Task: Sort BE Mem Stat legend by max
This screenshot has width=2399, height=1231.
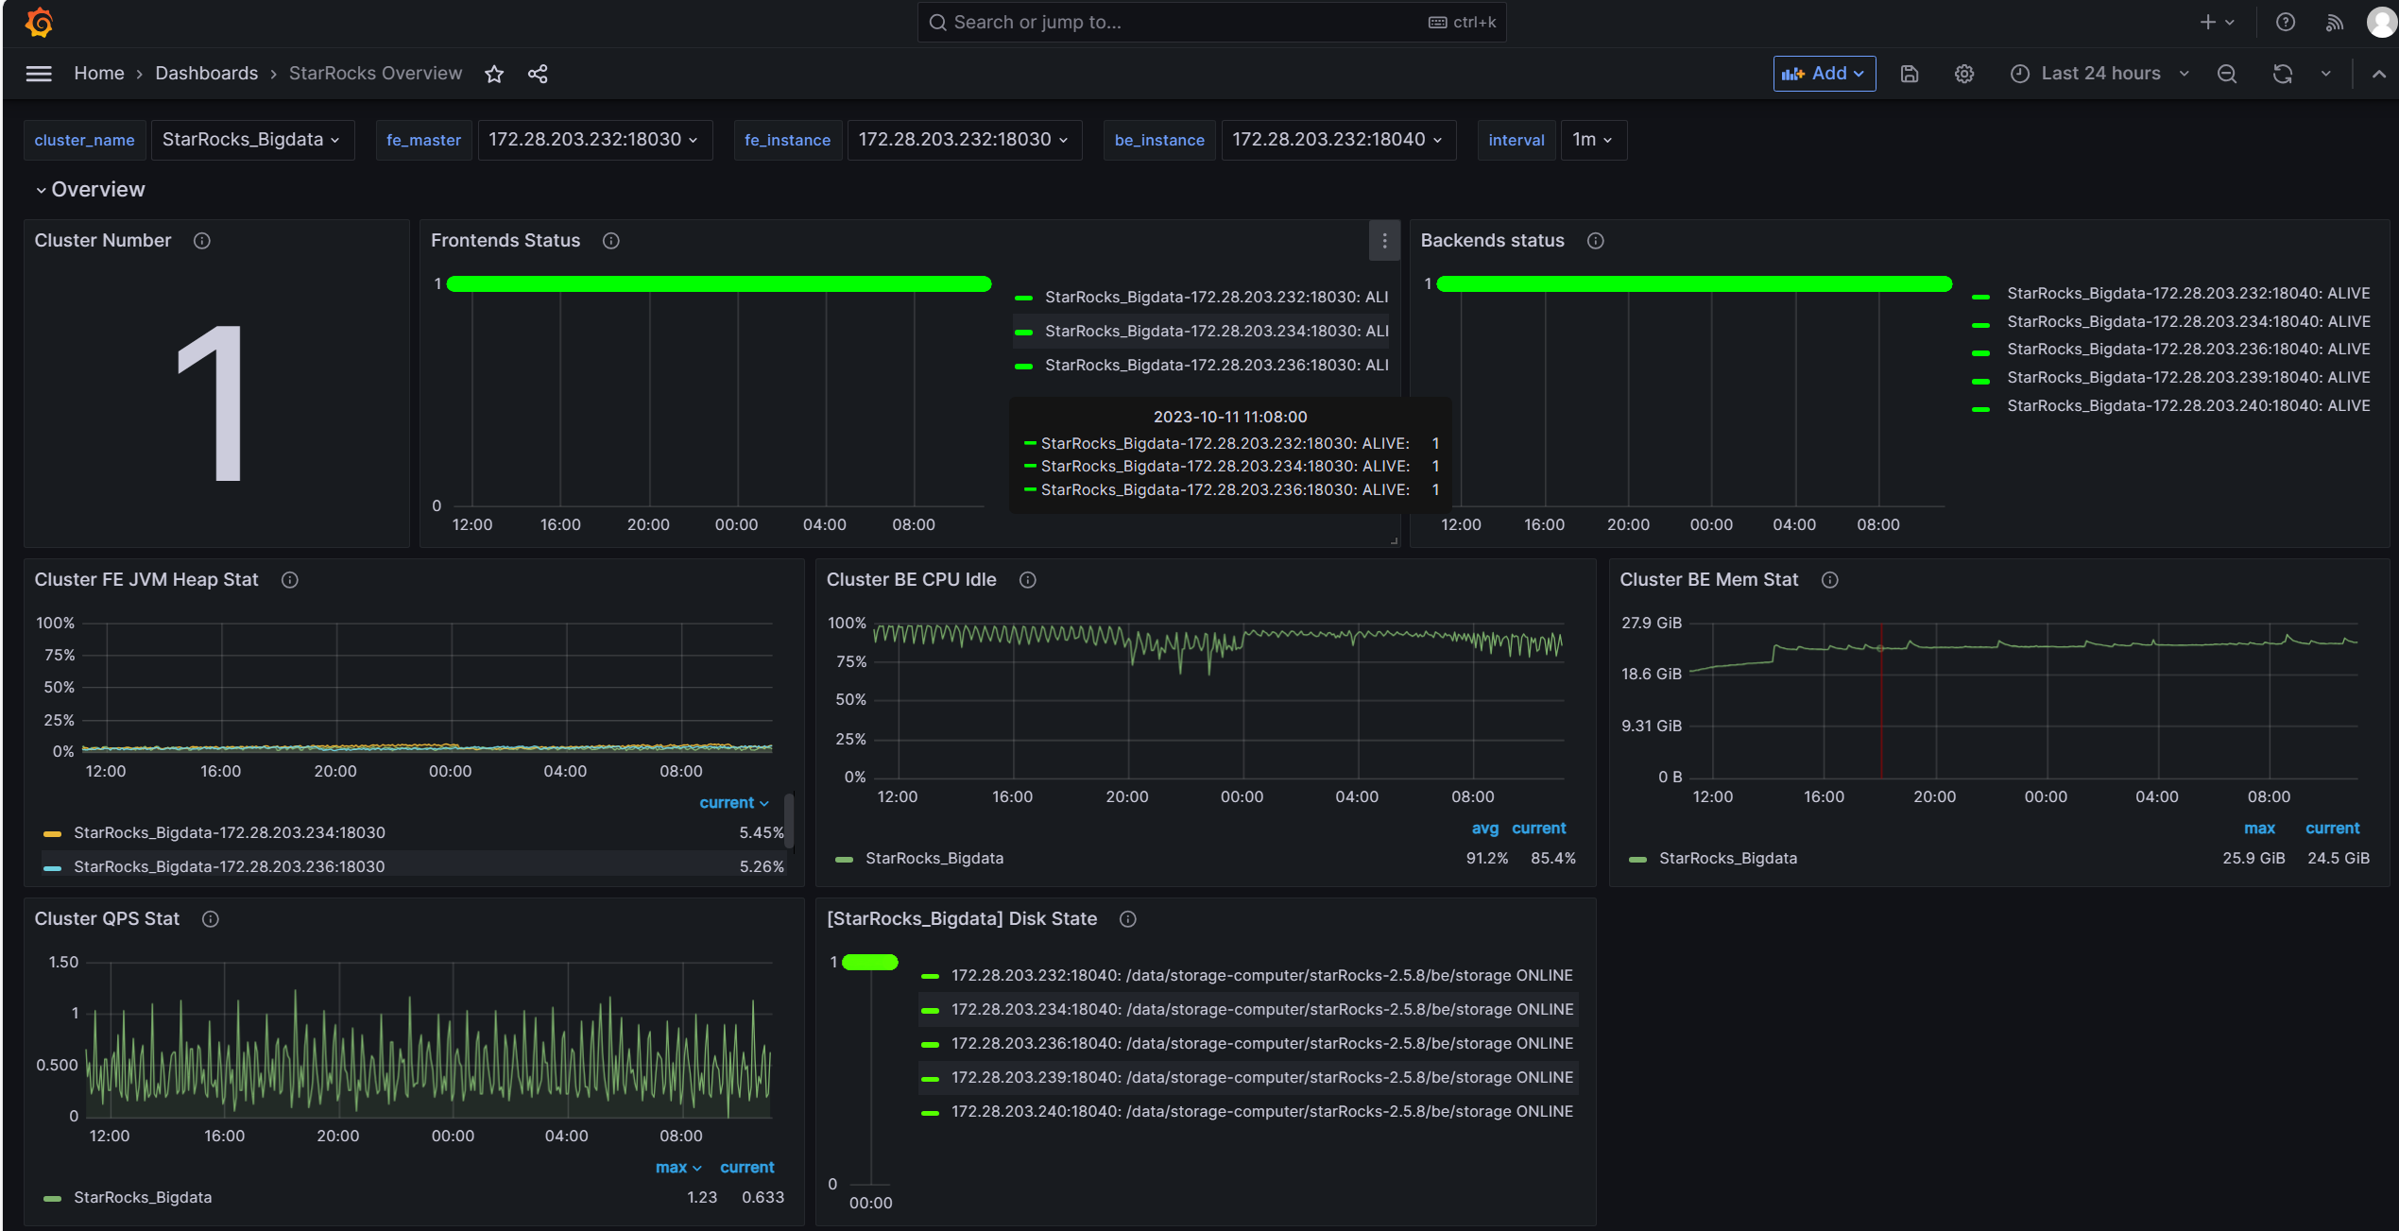Action: [2259, 829]
